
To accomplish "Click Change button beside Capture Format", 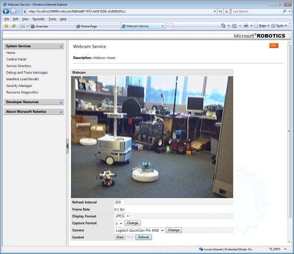I will pos(132,223).
